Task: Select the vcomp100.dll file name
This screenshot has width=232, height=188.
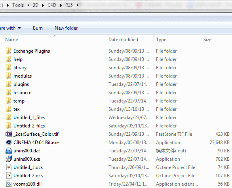Action: point(27,184)
